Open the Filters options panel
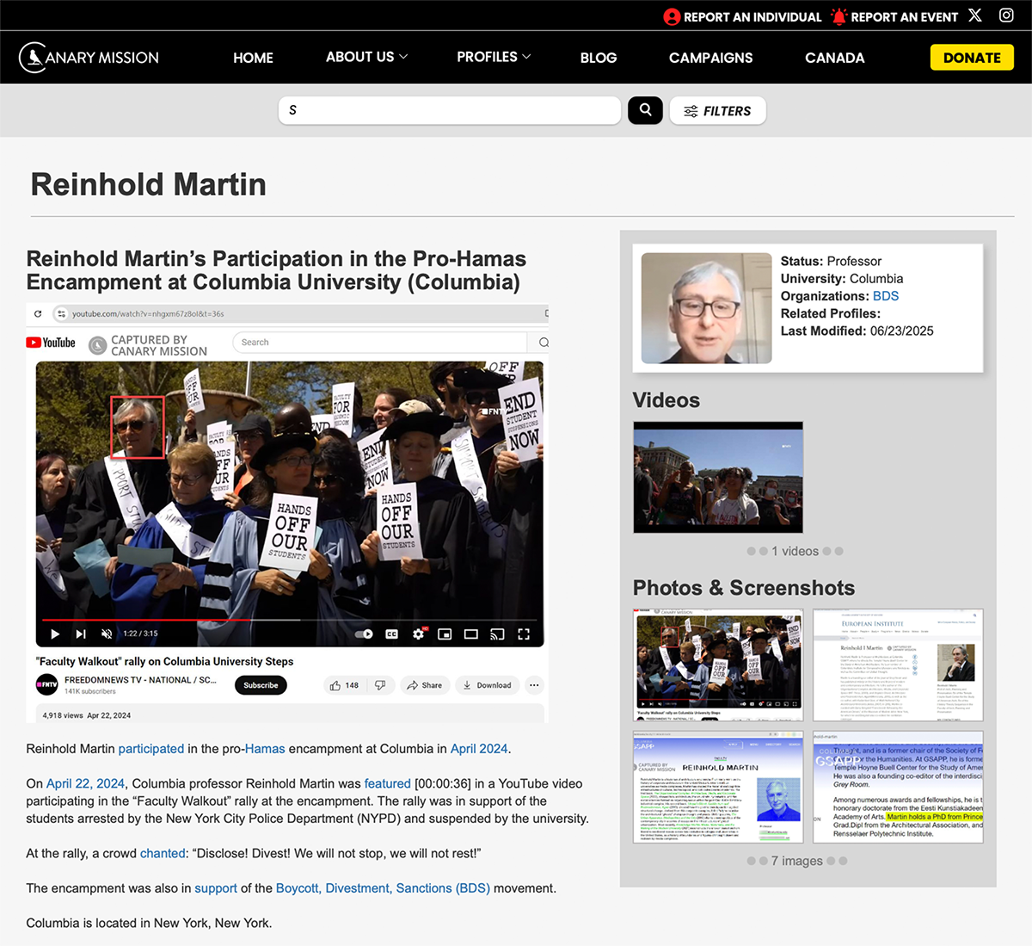 (x=717, y=111)
